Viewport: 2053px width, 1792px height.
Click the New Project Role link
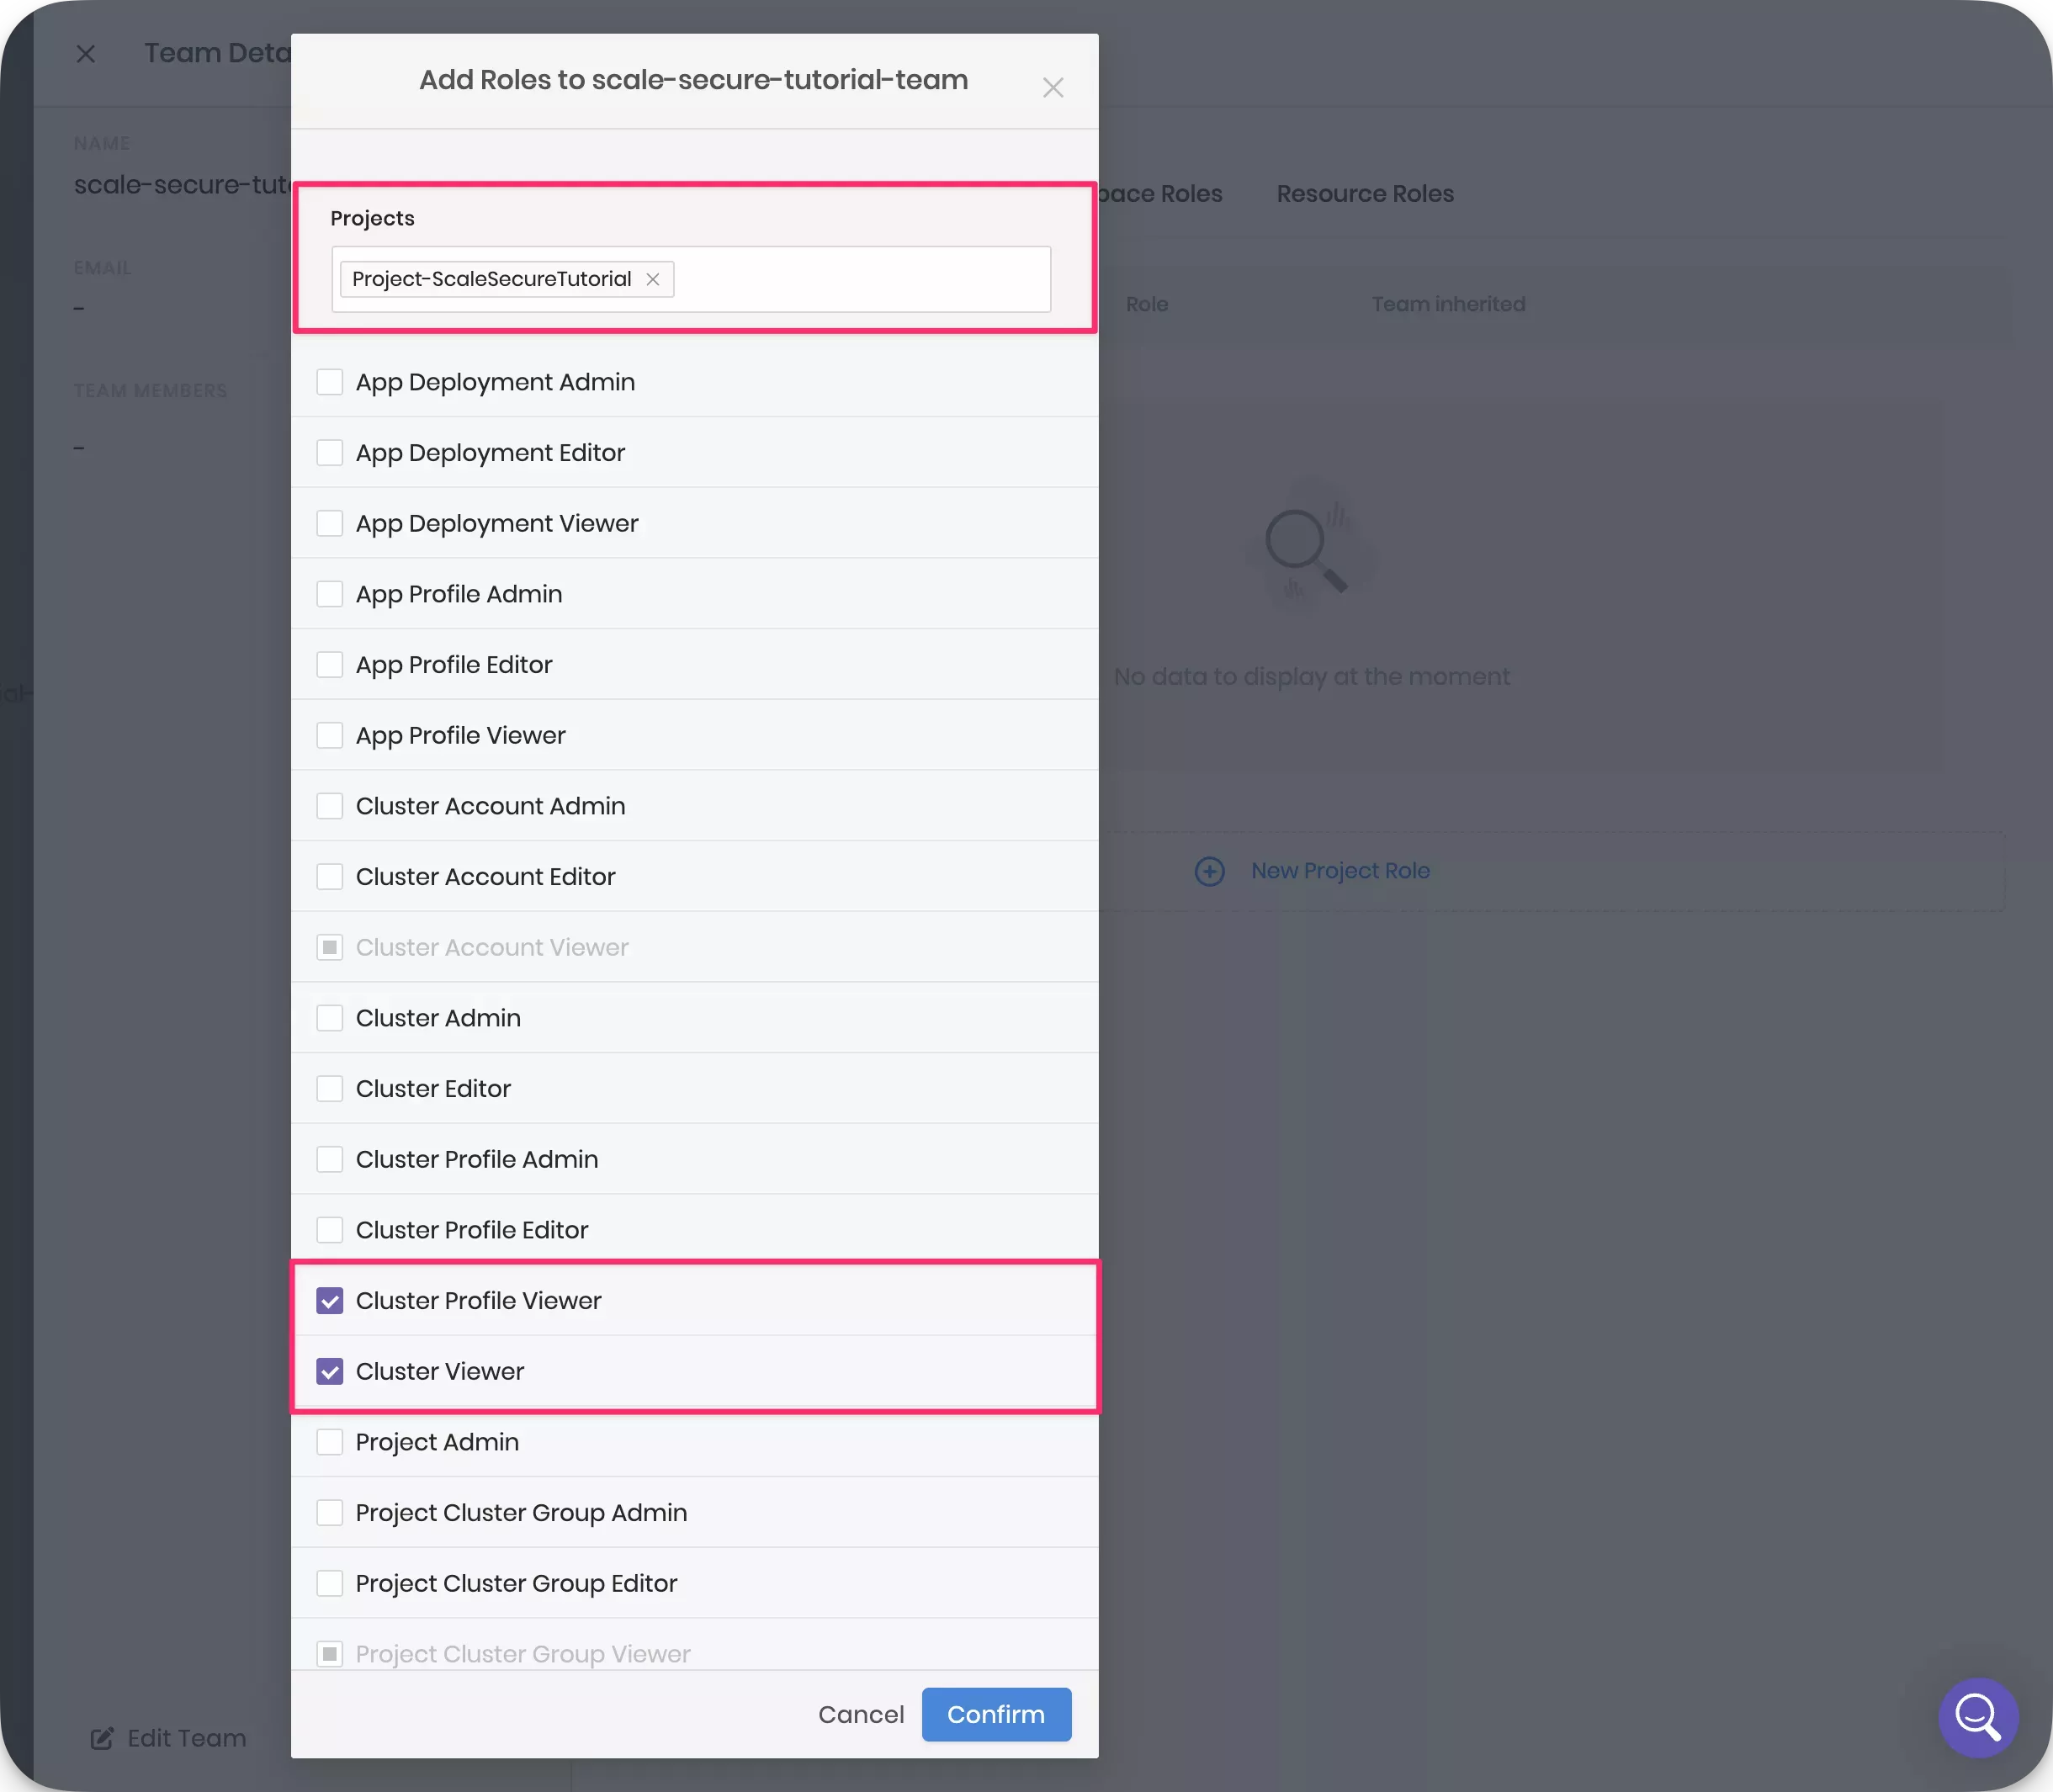1340,871
